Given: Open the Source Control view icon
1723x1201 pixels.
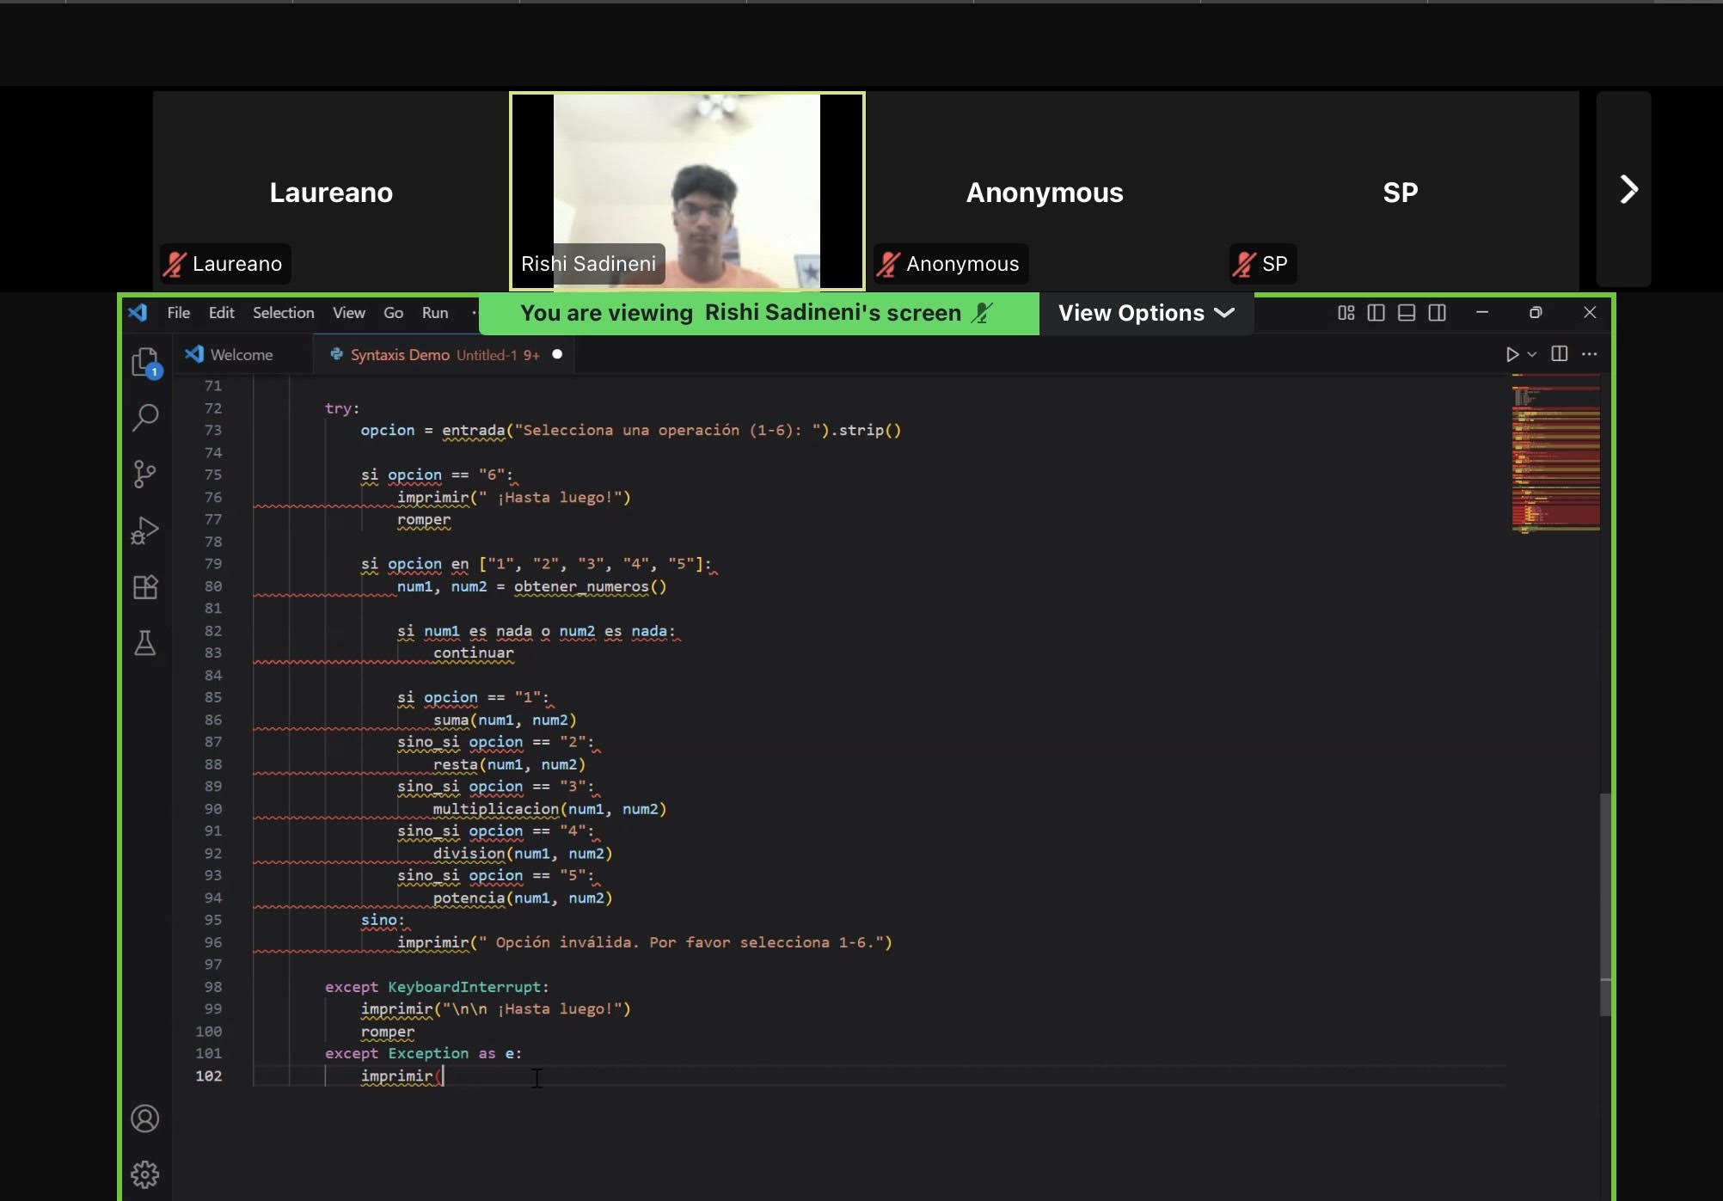Looking at the screenshot, I should tap(145, 474).
